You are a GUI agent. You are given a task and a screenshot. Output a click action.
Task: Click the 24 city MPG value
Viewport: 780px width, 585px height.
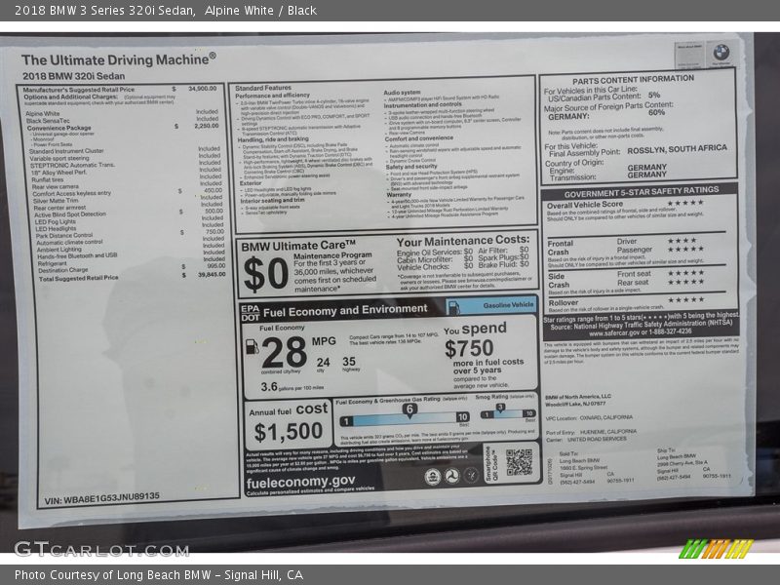point(324,362)
